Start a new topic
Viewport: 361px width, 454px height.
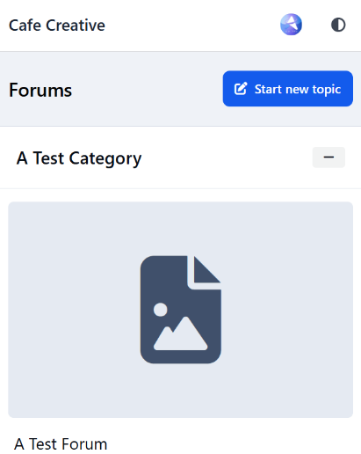tap(287, 89)
